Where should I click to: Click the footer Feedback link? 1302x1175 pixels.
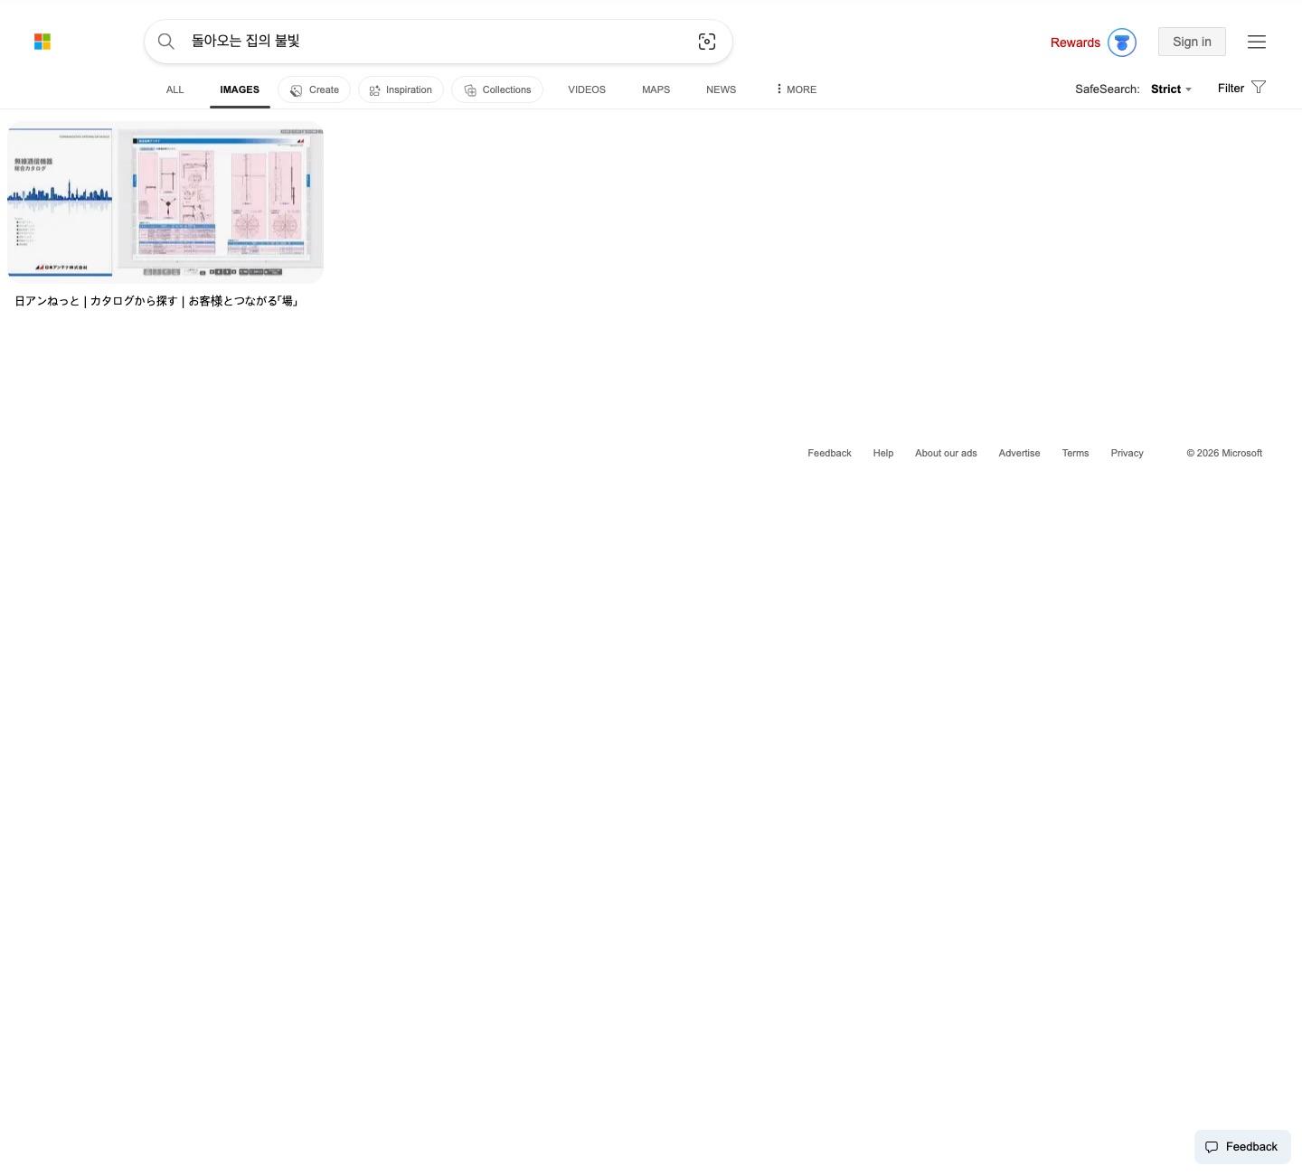tap(829, 454)
